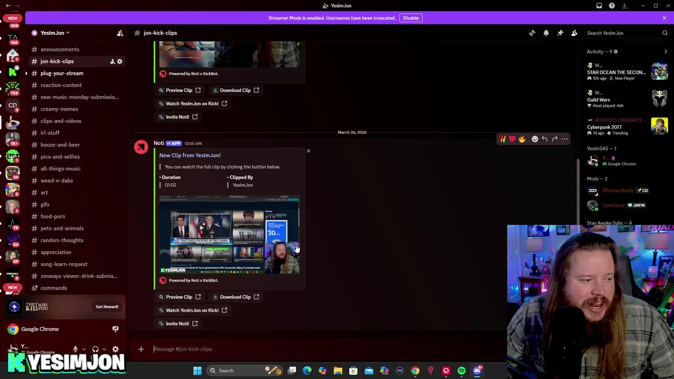
Task: Open the Help icon in title bar
Action: point(612,6)
